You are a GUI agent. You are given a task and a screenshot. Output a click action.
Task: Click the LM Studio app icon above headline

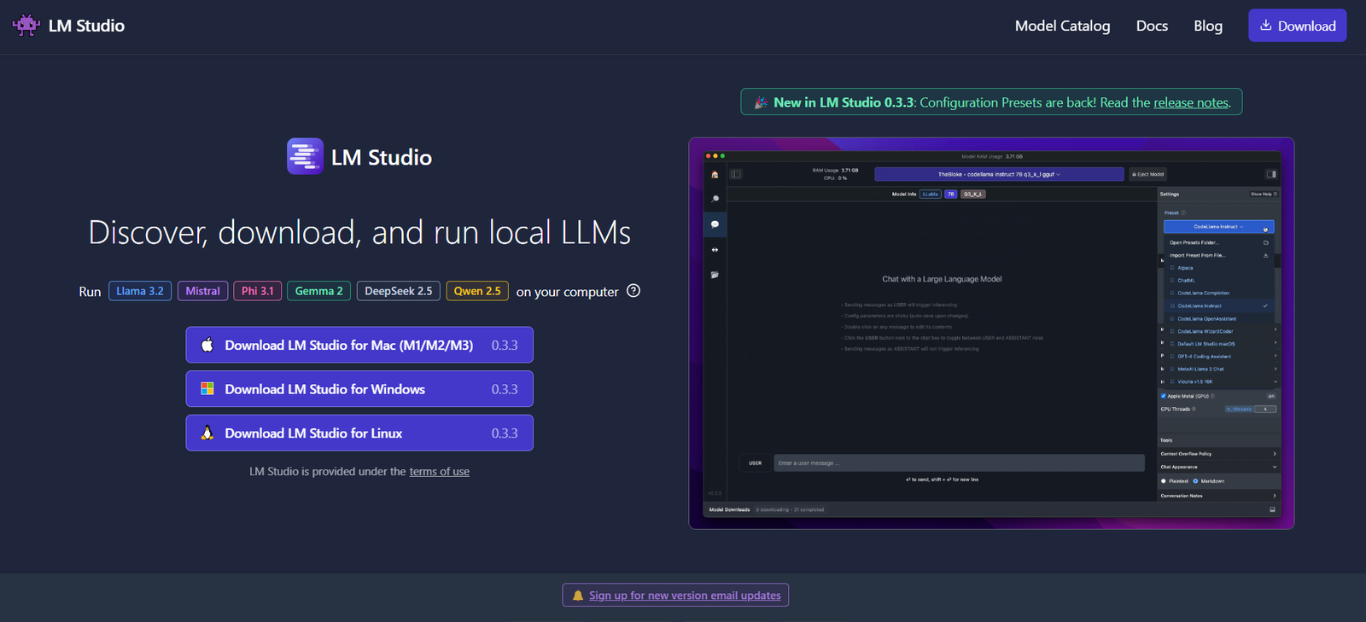pyautogui.click(x=305, y=156)
